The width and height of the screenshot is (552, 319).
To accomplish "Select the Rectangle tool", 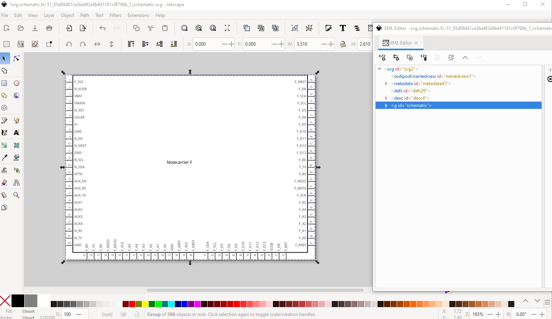I will (4, 83).
